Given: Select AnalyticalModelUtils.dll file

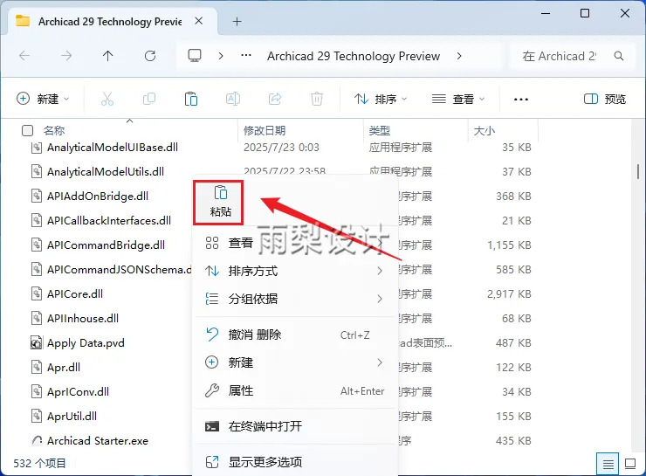Looking at the screenshot, I should [106, 171].
